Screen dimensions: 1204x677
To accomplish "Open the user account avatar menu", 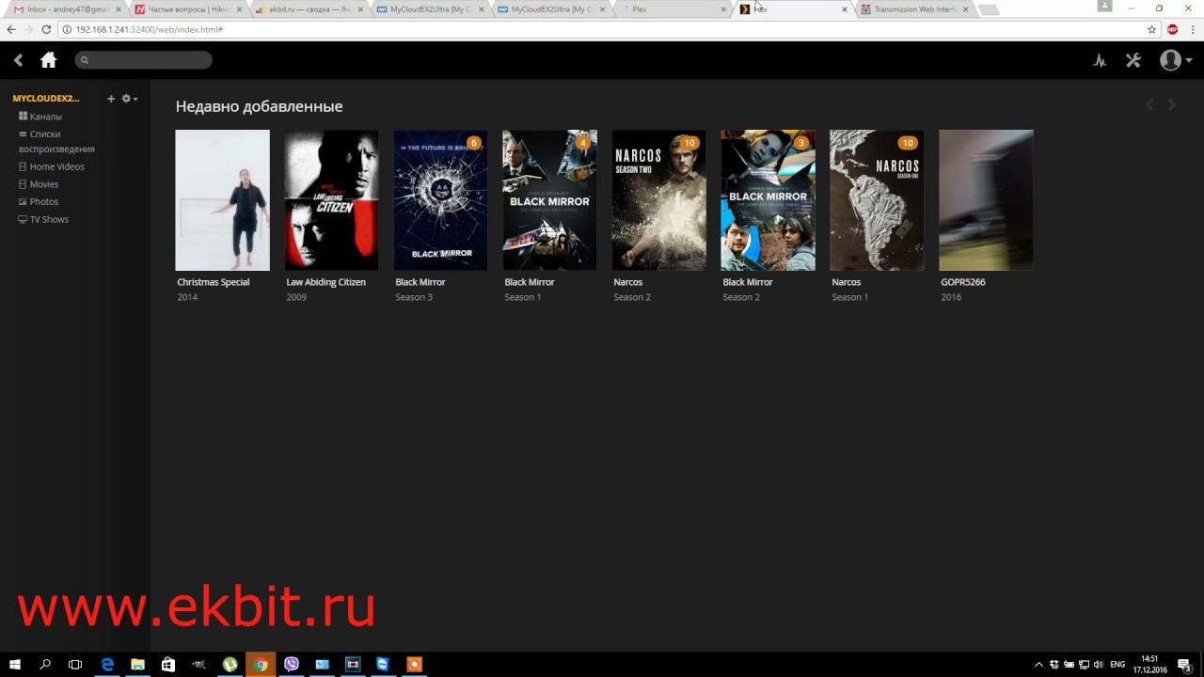I will [x=1175, y=60].
